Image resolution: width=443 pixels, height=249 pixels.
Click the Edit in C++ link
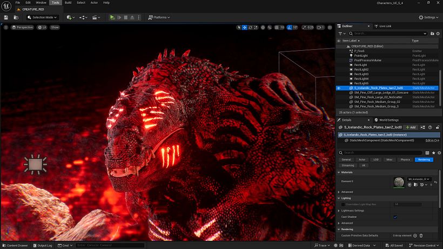pyautogui.click(x=432, y=140)
